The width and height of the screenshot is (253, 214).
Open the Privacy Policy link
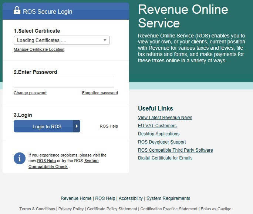point(71,209)
